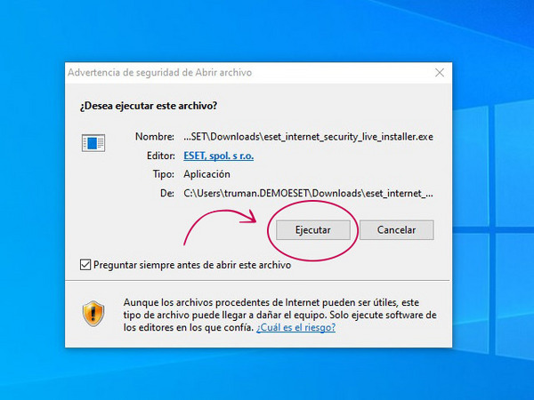Click the Ejecutar button
Viewport: 534px width, 400px height.
click(x=313, y=229)
